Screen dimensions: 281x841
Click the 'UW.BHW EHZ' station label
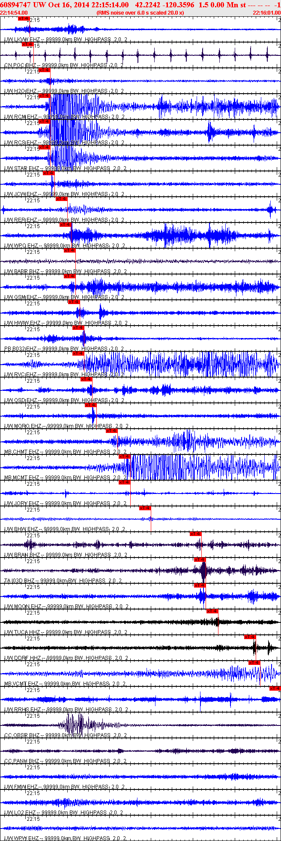pos(21,529)
